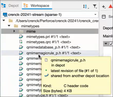Viewport: 113px width, 97px height.
Task: Click the qmimedatabase_p.h file icon
Action: click(x=21, y=47)
